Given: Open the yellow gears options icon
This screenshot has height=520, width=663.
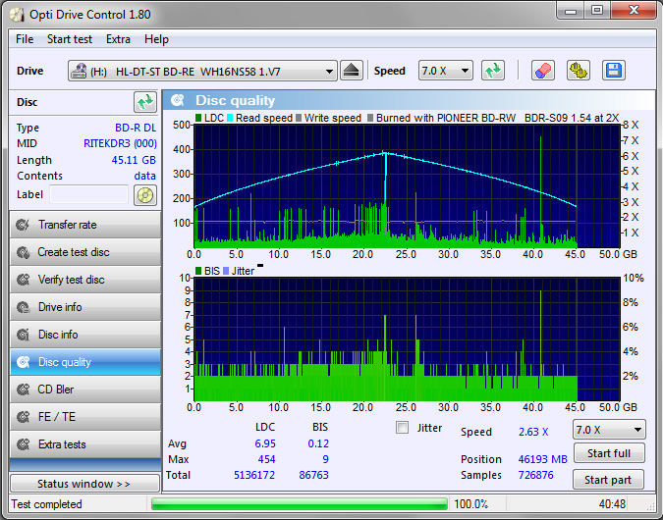Looking at the screenshot, I should click(578, 71).
